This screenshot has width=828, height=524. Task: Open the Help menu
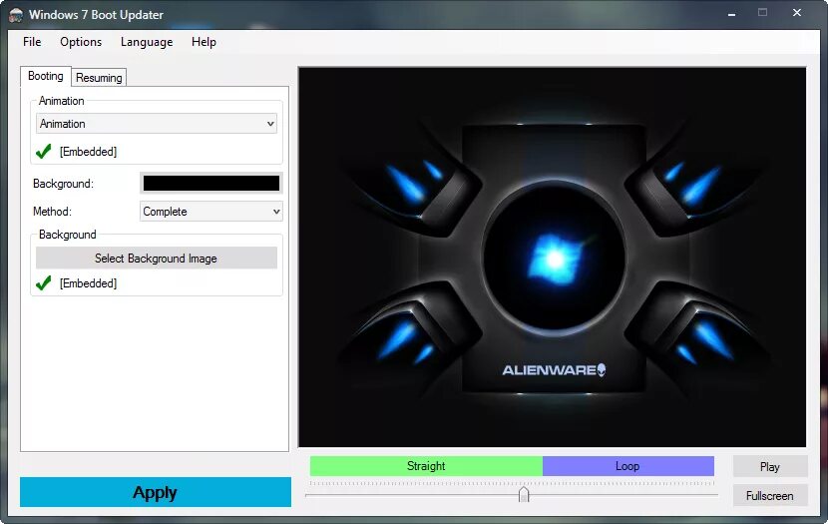[204, 42]
